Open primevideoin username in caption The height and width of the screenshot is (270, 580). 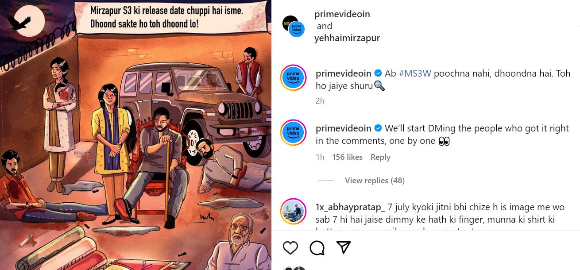pyautogui.click(x=344, y=73)
